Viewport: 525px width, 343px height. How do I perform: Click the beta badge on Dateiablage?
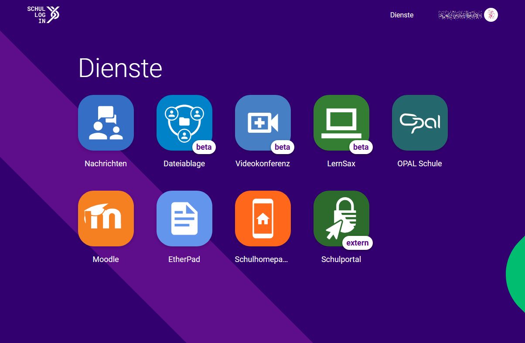click(204, 147)
